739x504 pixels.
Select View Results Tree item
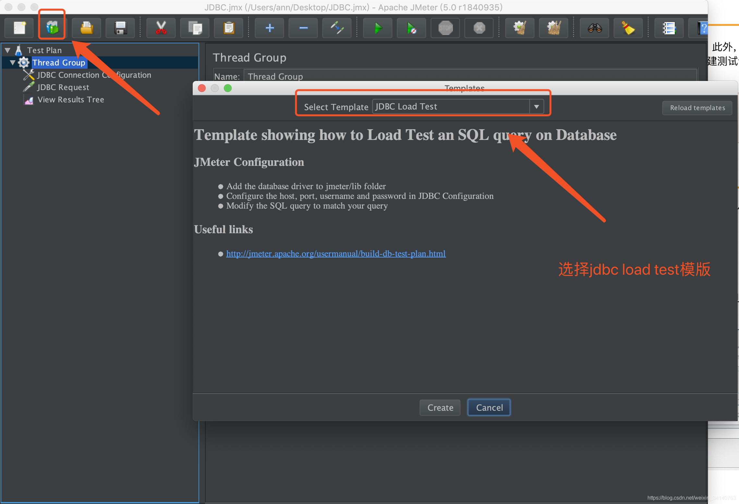[71, 99]
